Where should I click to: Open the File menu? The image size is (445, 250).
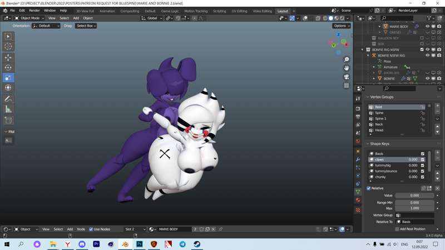click(12, 11)
